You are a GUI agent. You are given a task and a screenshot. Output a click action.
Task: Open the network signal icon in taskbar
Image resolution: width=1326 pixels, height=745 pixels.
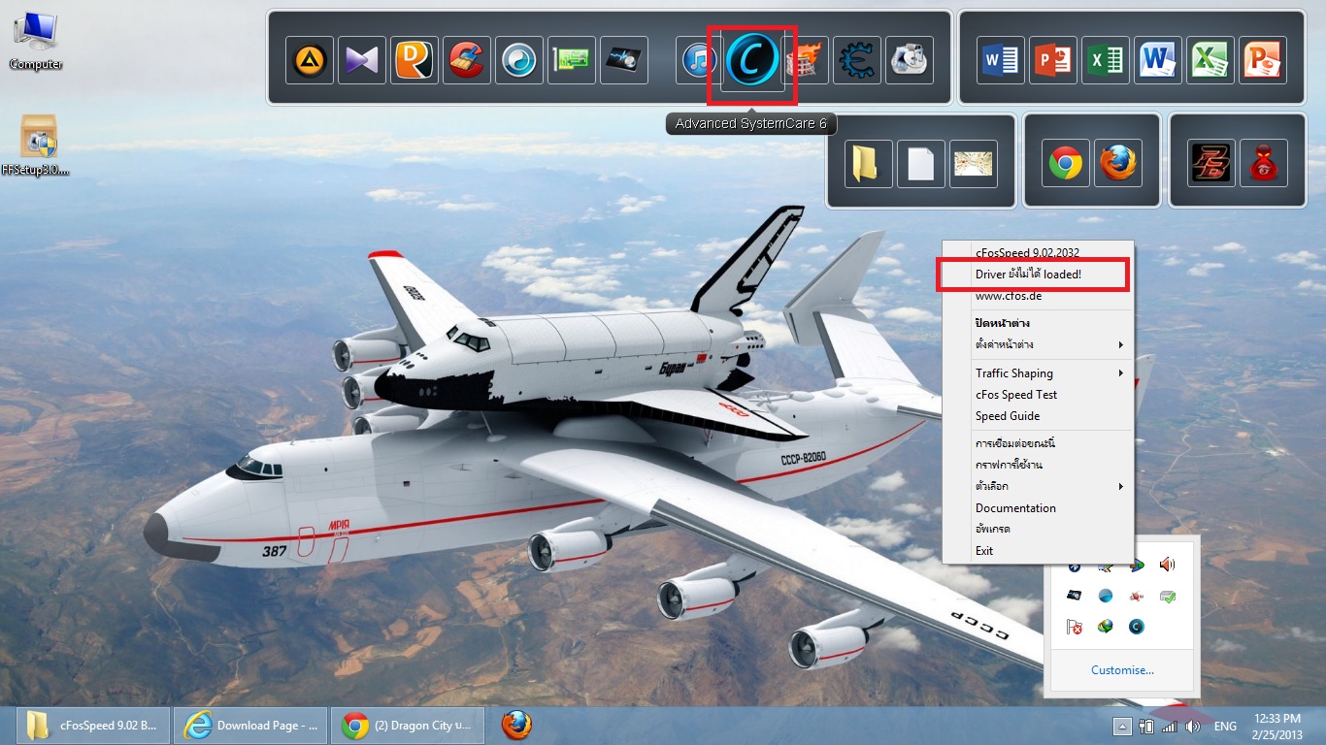1169,726
